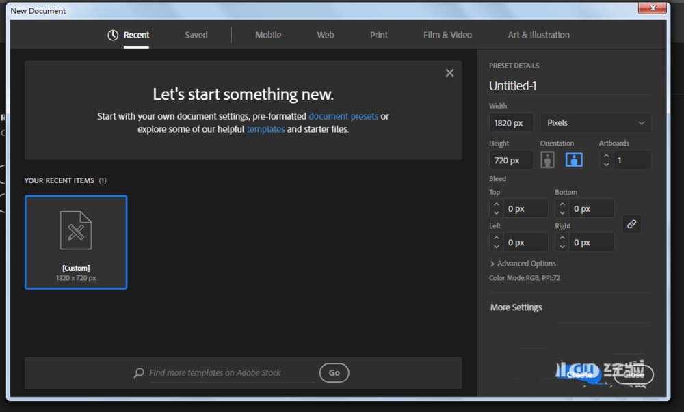The image size is (684, 412).
Task: Open the Film & Video tab
Action: point(447,35)
